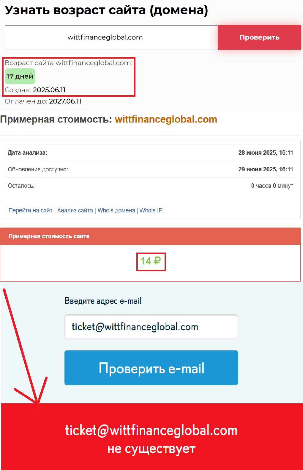
Task: Click the Введите адрес e-mail label
Action: pos(103,301)
